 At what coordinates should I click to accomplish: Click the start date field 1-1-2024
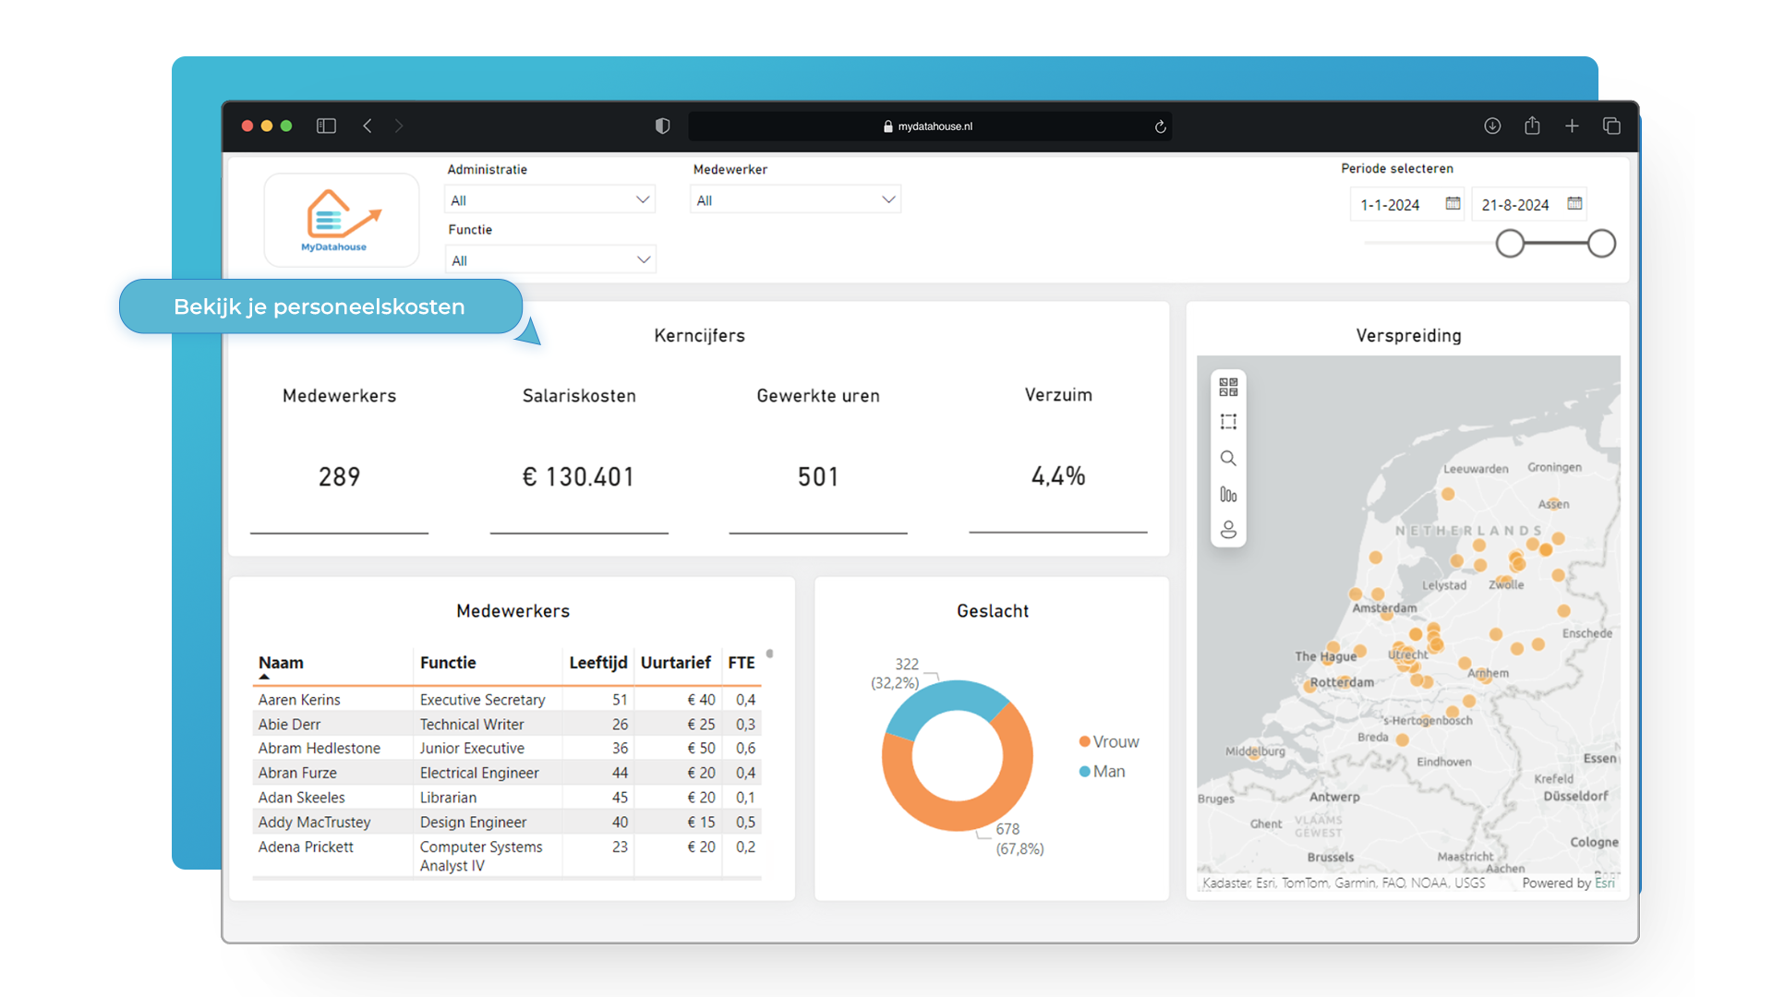coord(1390,205)
